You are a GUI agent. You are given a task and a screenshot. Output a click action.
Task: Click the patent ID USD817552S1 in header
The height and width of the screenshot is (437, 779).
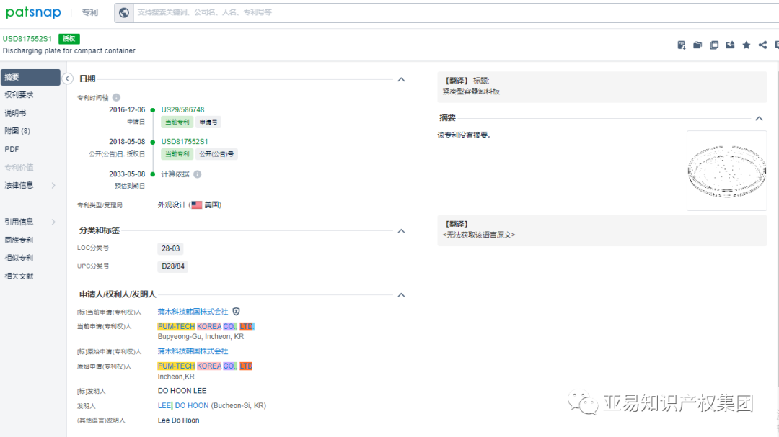click(x=27, y=39)
